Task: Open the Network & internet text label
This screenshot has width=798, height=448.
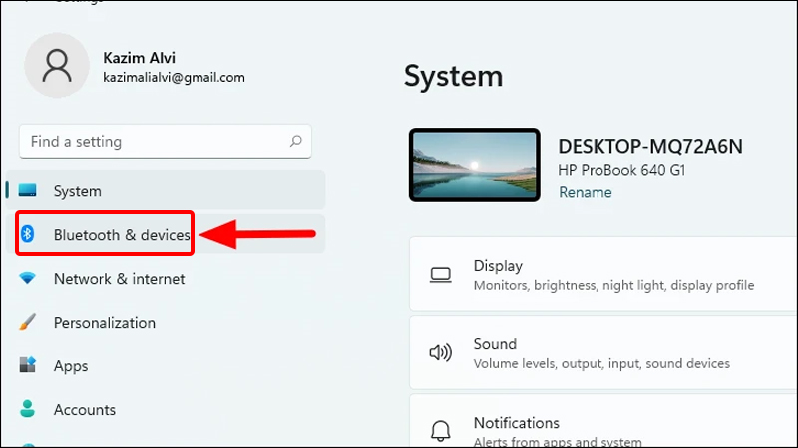Action: coord(119,279)
